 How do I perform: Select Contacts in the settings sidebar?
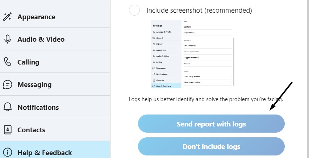[x=31, y=130]
